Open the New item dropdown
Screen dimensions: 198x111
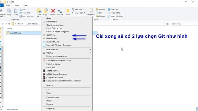[x=78, y=10]
